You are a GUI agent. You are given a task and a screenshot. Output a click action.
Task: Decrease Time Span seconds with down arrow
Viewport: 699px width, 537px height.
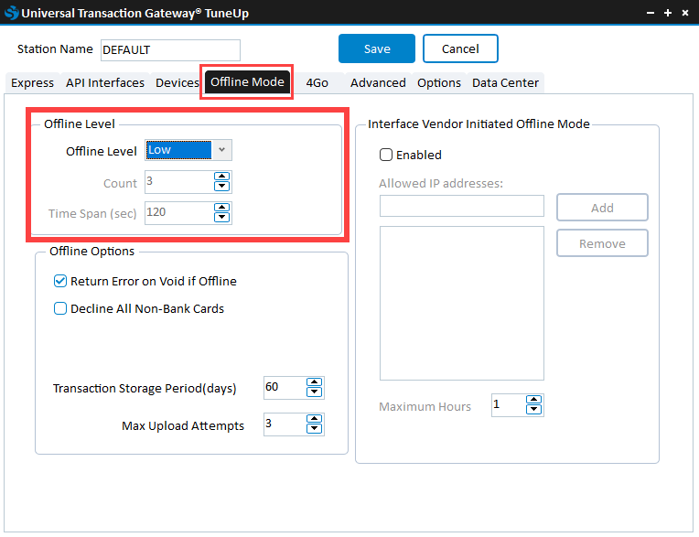221,218
